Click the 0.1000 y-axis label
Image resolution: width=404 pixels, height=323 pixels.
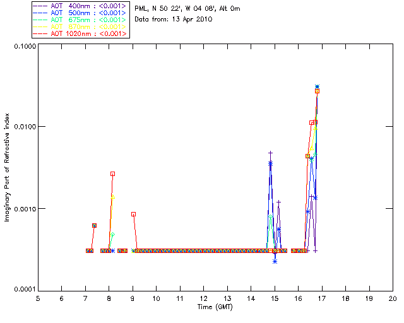tap(25, 46)
